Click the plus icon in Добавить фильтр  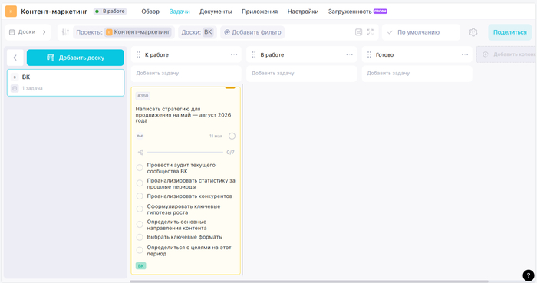(x=227, y=32)
